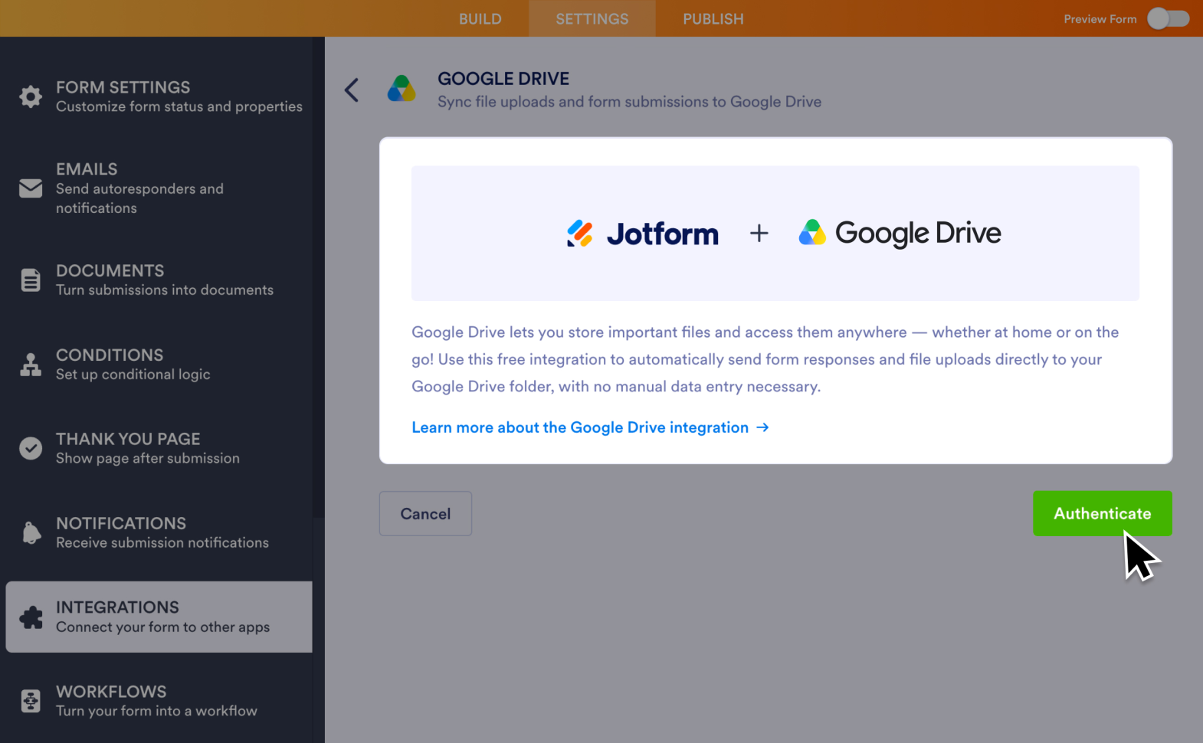Image resolution: width=1203 pixels, height=743 pixels.
Task: Click the Notifications bell icon
Action: coord(31,532)
